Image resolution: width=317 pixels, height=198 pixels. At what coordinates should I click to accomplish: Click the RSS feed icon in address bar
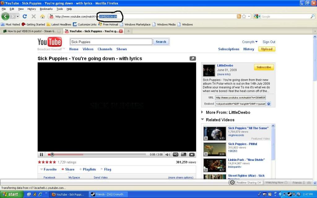coord(239,16)
